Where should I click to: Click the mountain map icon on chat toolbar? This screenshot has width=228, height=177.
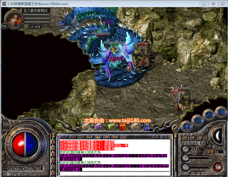pyautogui.click(x=64, y=137)
